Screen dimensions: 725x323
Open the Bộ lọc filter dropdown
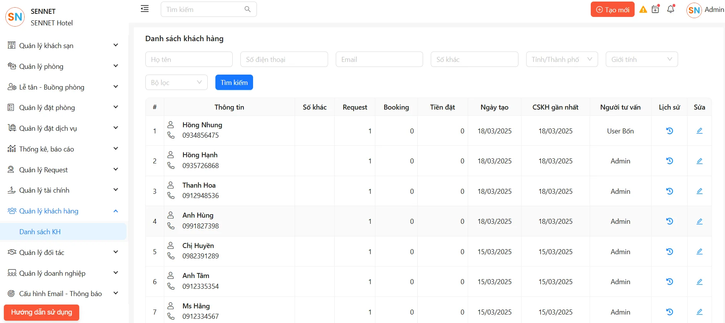(176, 82)
